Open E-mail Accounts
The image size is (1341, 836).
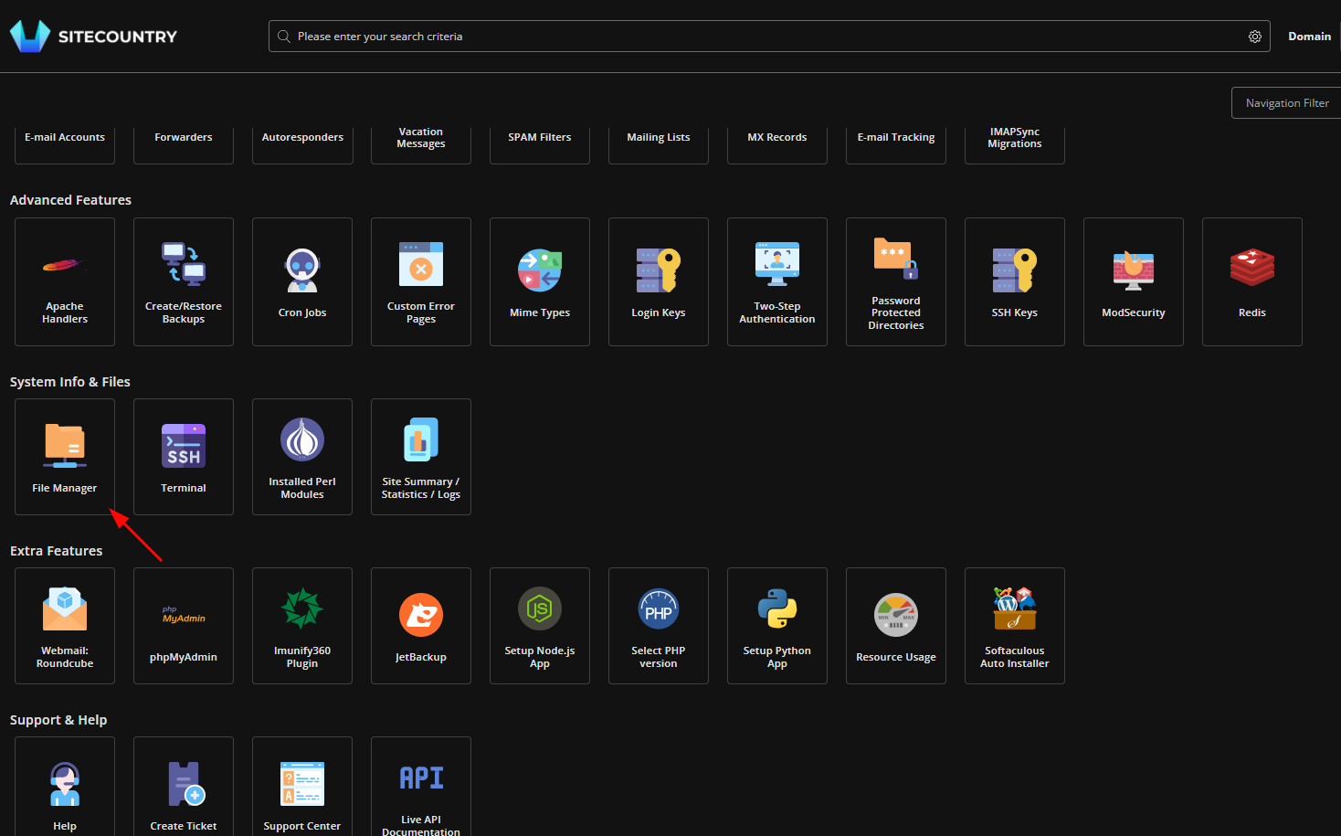click(65, 144)
